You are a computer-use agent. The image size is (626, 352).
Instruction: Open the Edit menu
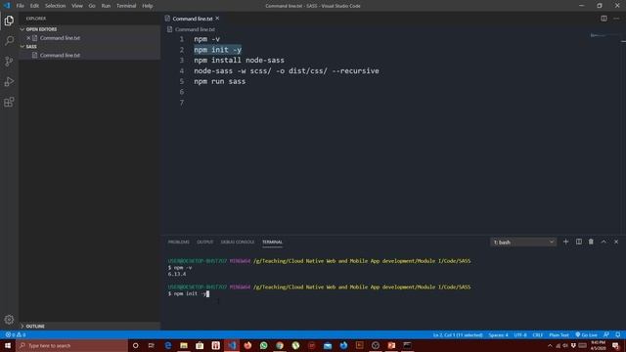34,6
